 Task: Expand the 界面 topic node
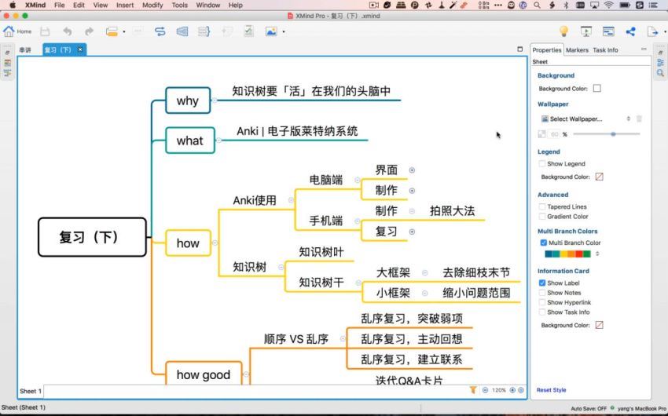(412, 170)
